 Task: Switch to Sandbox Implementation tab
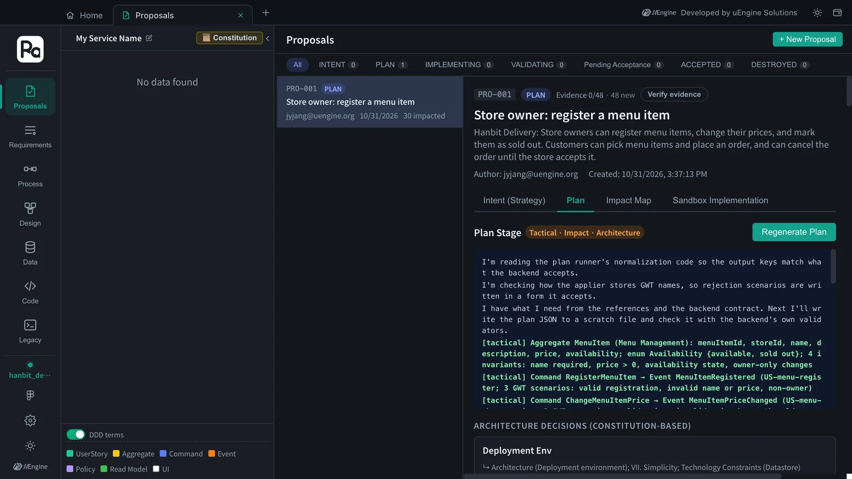pos(720,201)
